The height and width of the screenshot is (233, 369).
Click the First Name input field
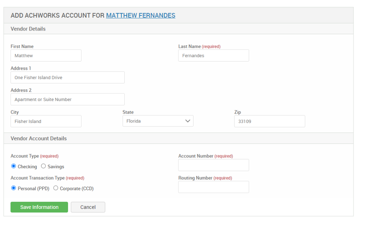(46, 55)
